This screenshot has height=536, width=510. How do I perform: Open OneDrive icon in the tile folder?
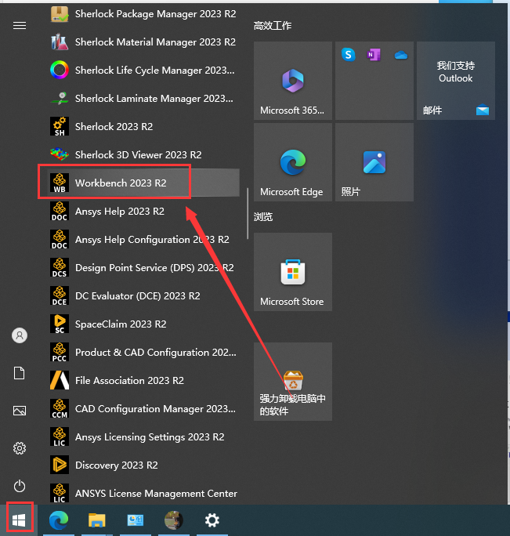pyautogui.click(x=401, y=55)
